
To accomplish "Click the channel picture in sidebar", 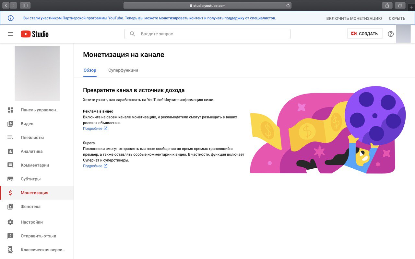I will coord(37,73).
